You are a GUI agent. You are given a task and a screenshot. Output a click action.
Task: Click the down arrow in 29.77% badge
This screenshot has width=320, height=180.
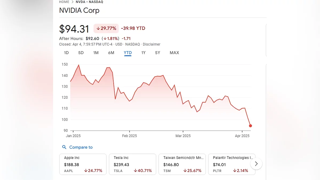click(x=98, y=28)
